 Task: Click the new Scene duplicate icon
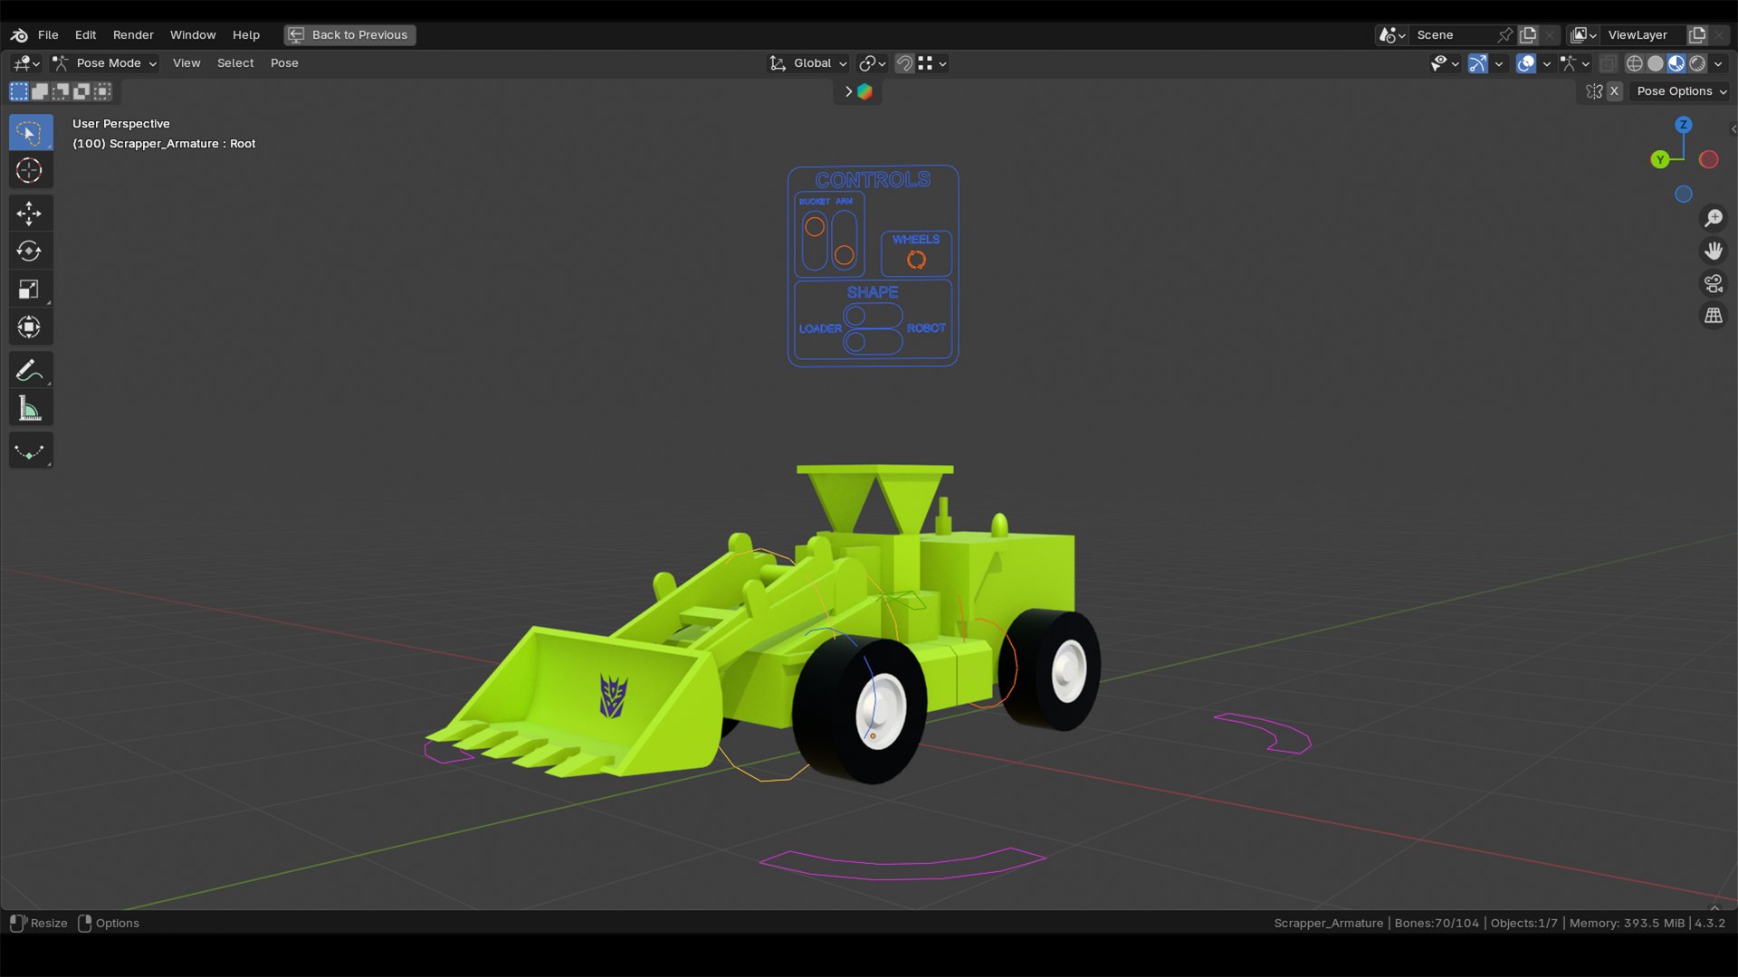coord(1528,35)
